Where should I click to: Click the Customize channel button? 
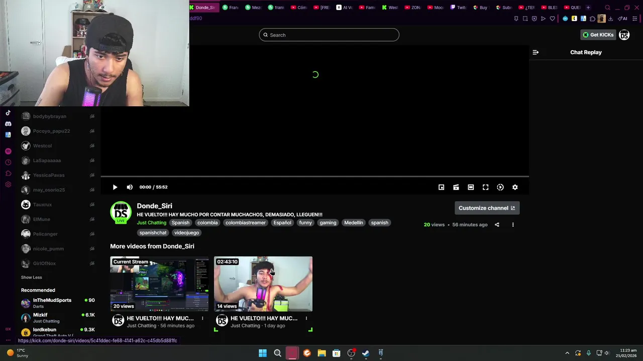tap(487, 208)
